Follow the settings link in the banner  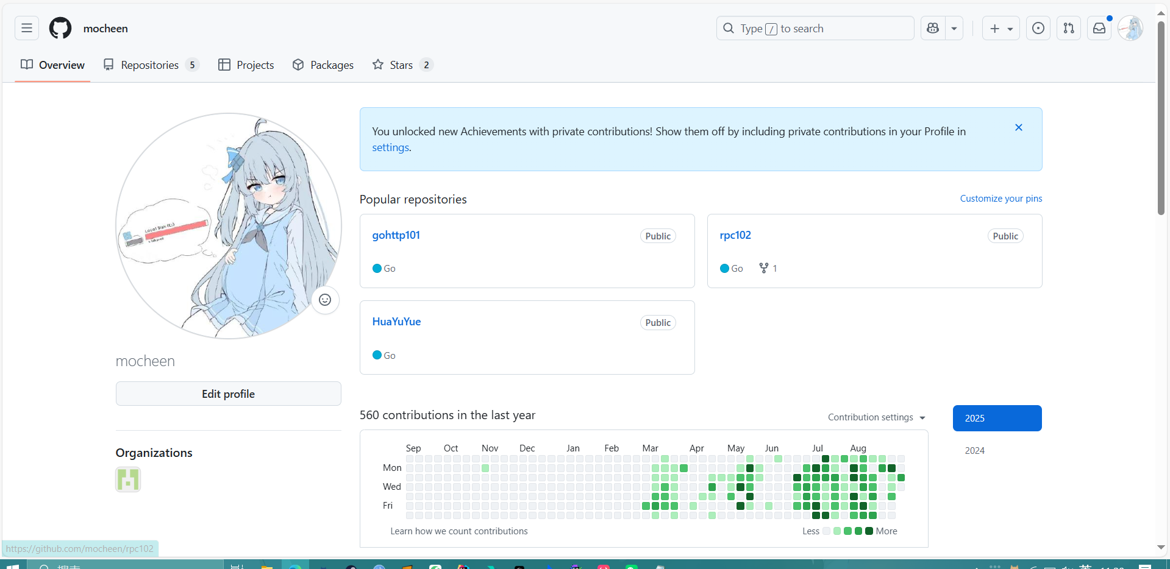tap(391, 147)
